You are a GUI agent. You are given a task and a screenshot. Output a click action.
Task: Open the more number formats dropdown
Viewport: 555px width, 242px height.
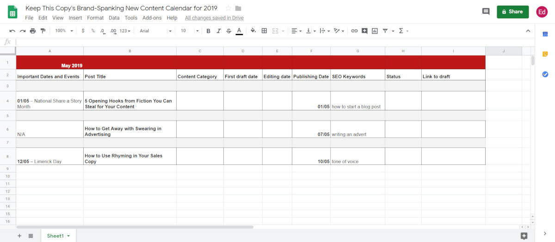click(x=125, y=30)
